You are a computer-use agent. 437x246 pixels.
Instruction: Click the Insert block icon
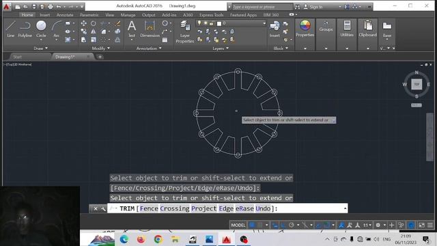pos(274,29)
